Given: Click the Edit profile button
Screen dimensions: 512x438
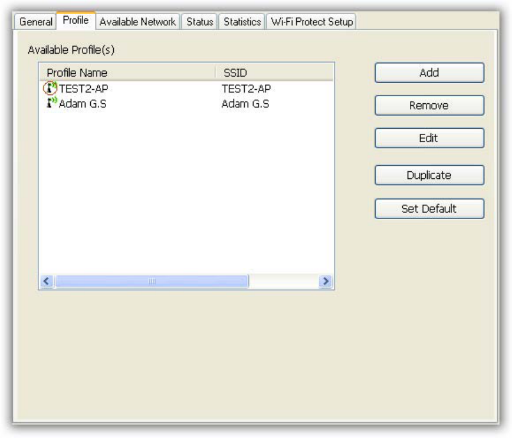Looking at the screenshot, I should (429, 138).
